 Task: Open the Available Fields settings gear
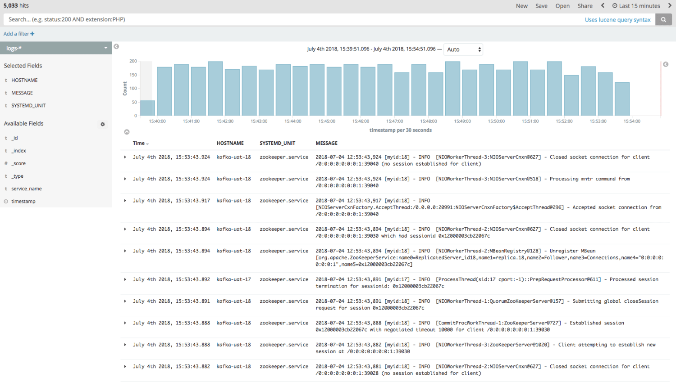(103, 124)
